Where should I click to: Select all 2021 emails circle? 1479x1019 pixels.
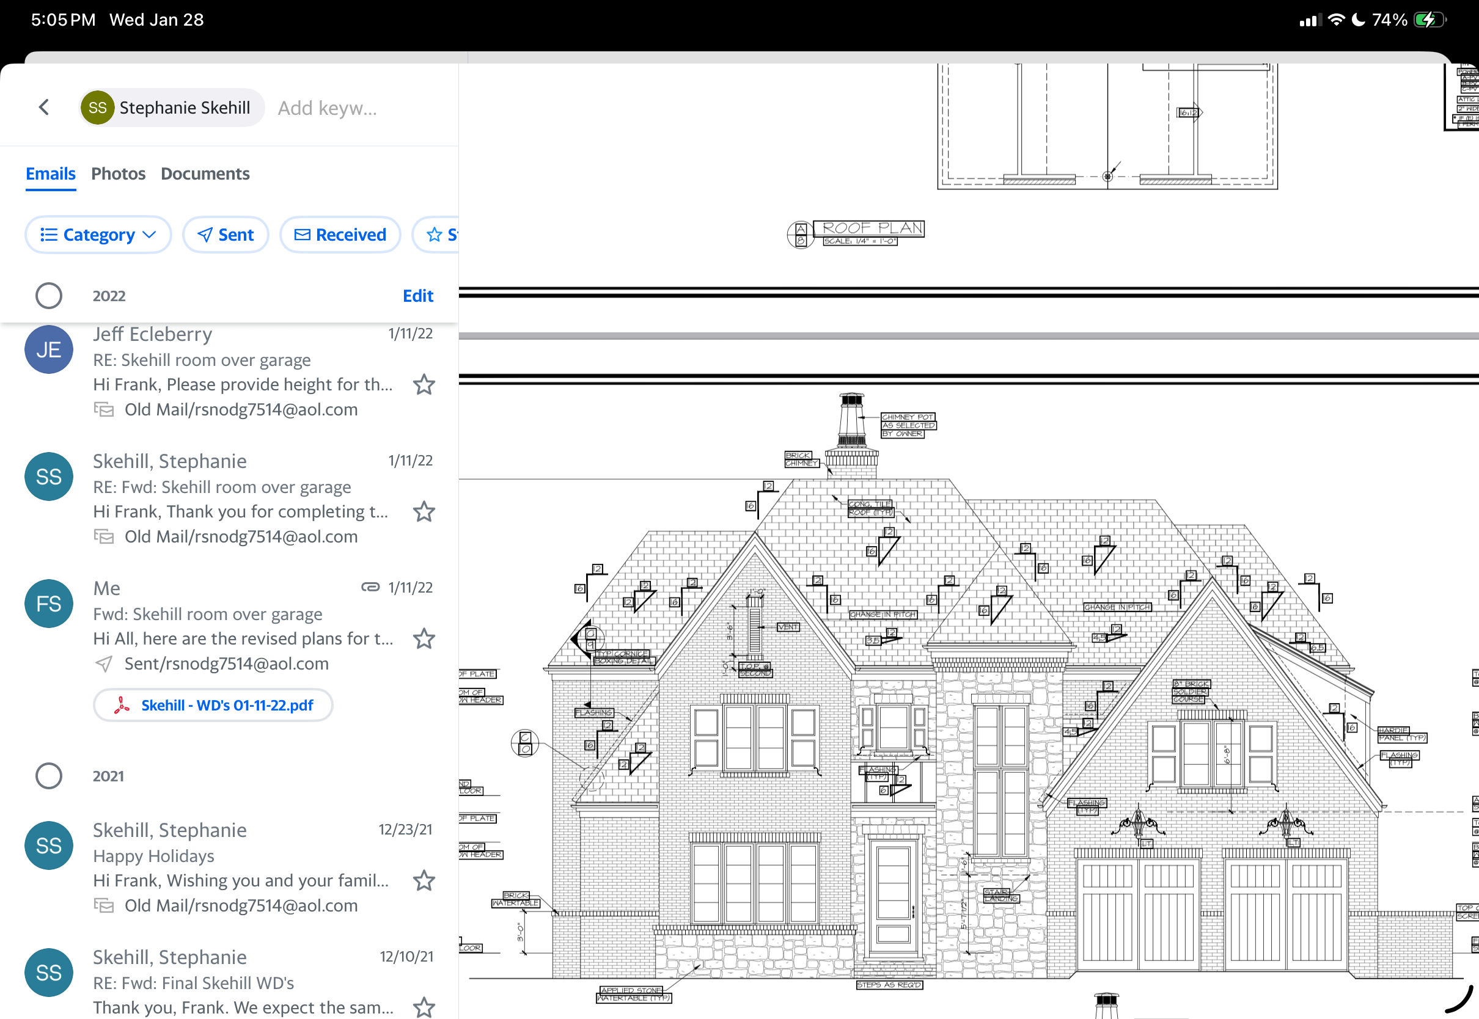(x=48, y=776)
